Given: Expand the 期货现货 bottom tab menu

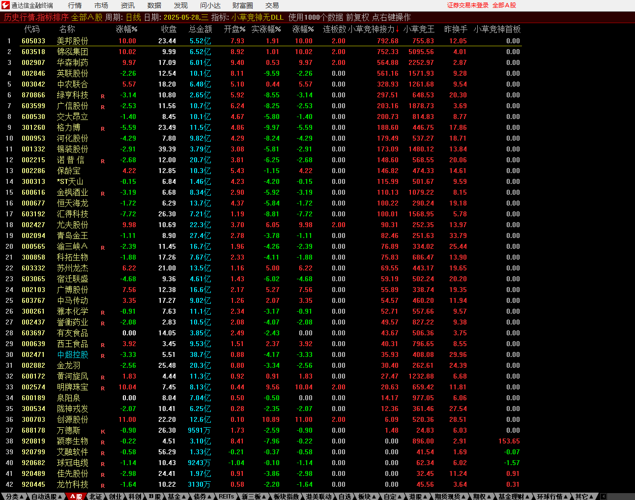Looking at the screenshot, I should (450, 497).
